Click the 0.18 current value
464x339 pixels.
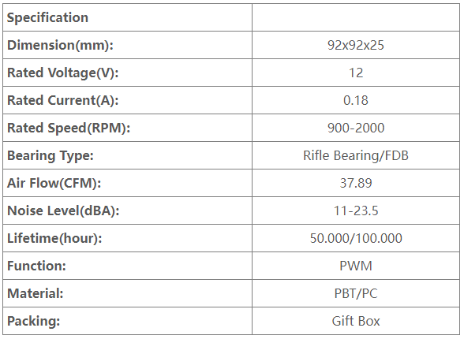356,100
